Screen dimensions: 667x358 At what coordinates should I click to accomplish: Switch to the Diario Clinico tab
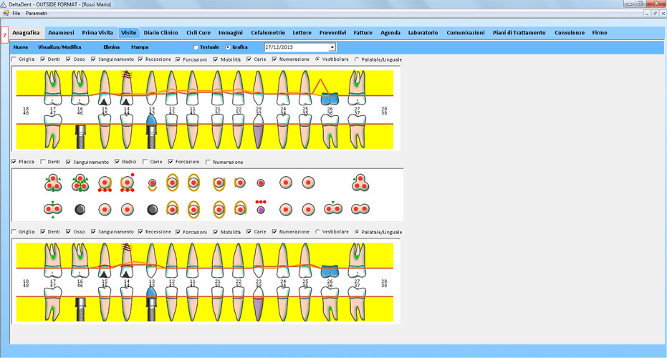click(160, 33)
